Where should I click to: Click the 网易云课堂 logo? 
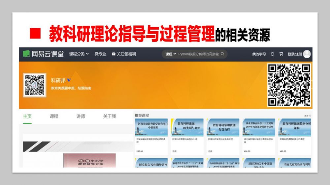[x=43, y=54]
